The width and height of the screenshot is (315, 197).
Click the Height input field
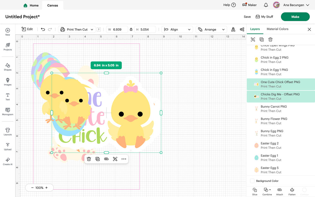[x=145, y=29]
